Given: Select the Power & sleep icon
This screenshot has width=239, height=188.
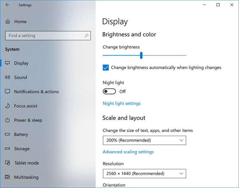Looking at the screenshot, I should [x=7, y=120].
